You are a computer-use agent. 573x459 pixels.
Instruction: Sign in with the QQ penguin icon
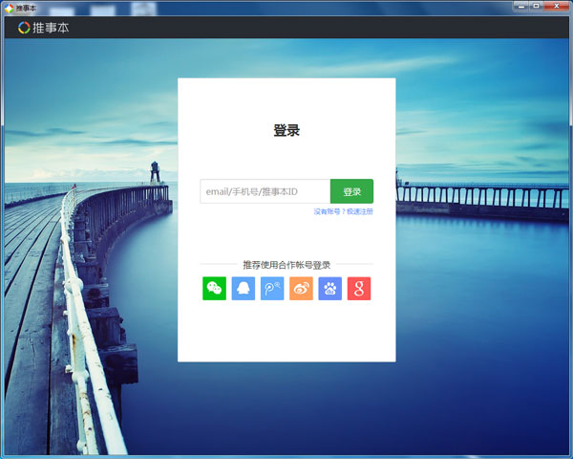243,289
